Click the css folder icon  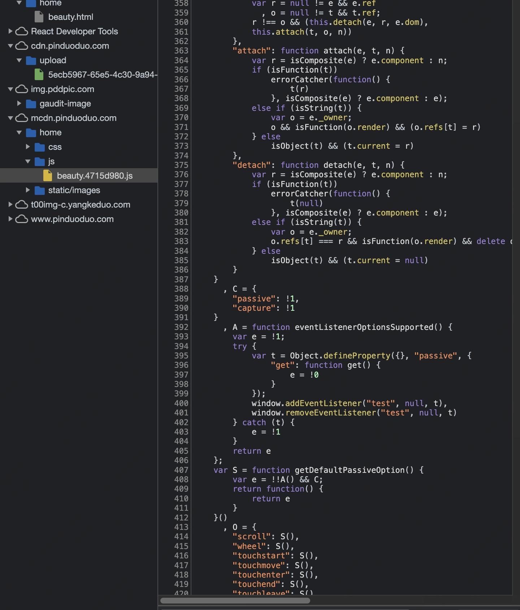[40, 147]
